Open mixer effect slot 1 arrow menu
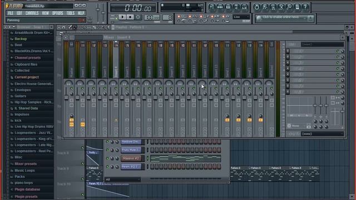Viewport: 356px width, 200px height. pos(288,51)
